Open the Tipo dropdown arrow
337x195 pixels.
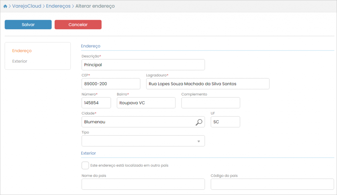pos(198,141)
